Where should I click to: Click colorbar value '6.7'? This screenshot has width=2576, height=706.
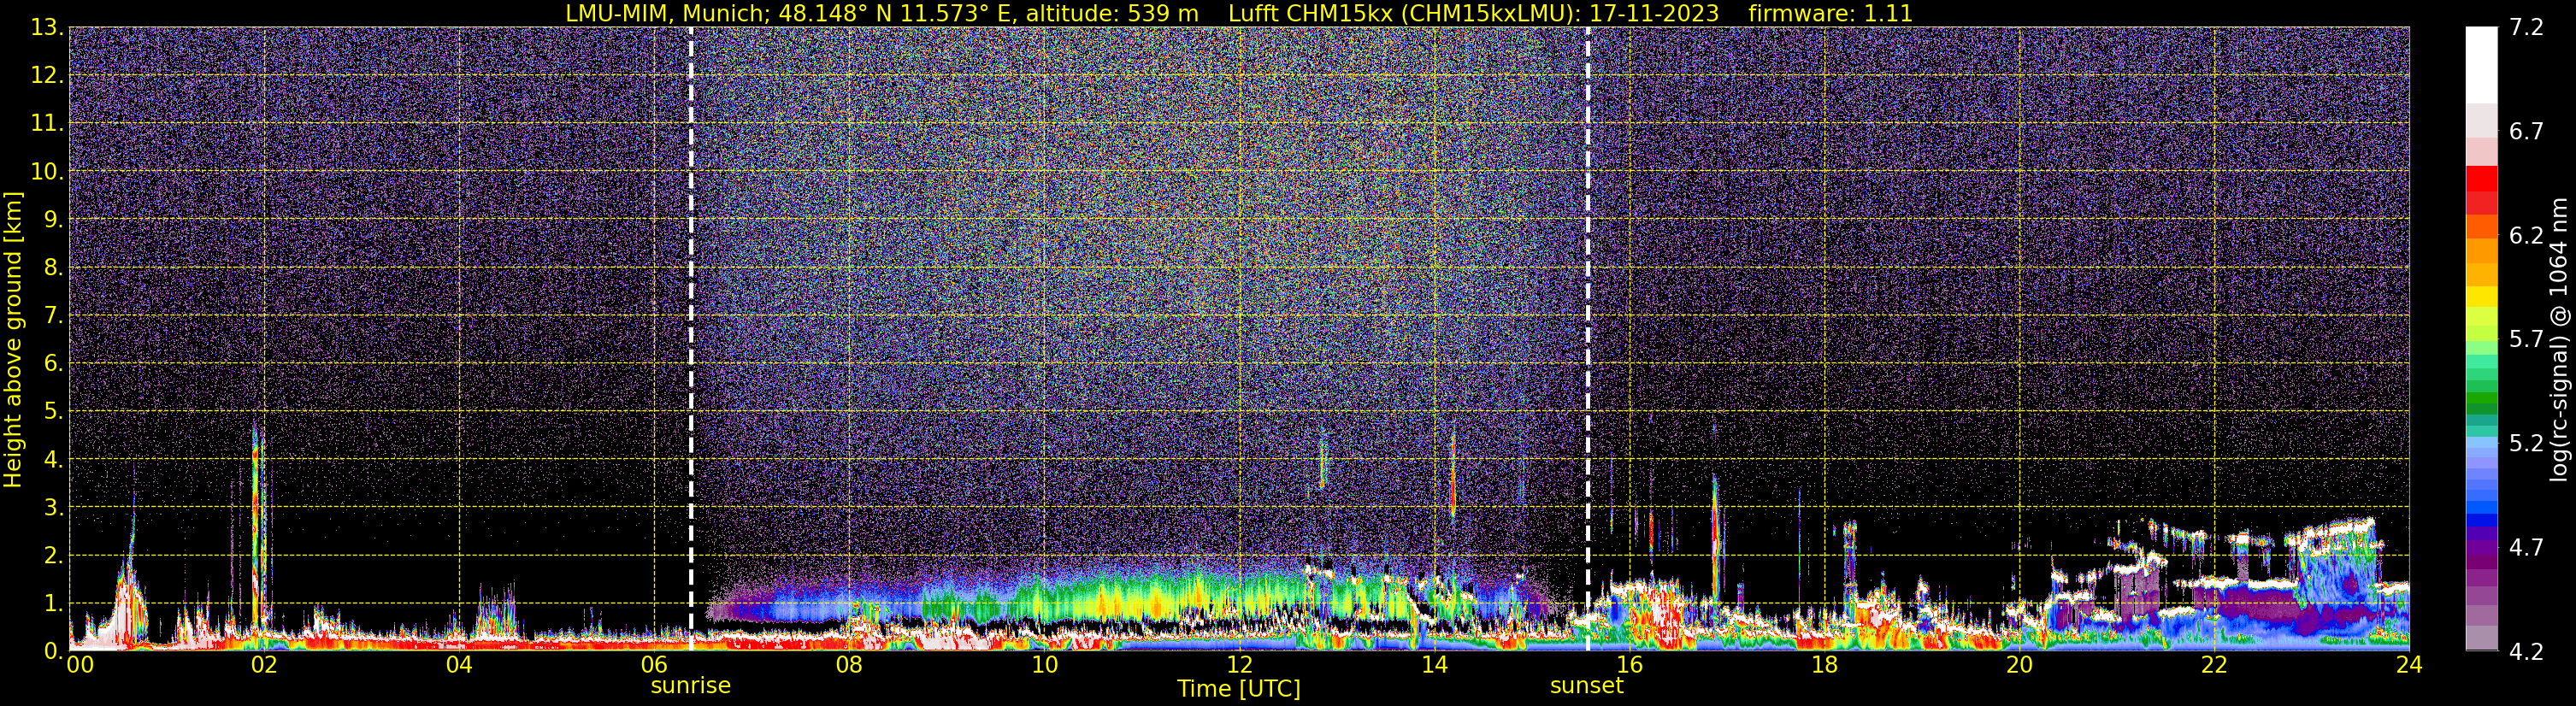click(2526, 132)
